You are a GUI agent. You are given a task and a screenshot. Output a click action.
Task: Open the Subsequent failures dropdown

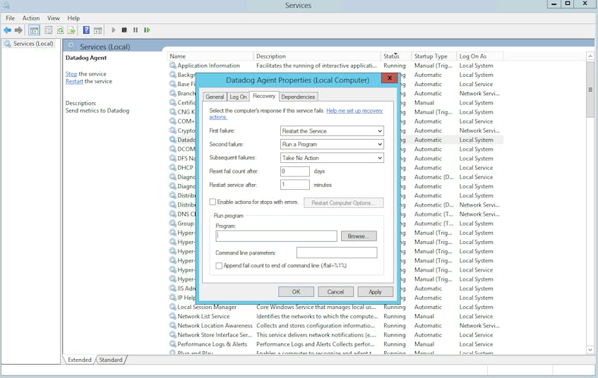(x=332, y=158)
